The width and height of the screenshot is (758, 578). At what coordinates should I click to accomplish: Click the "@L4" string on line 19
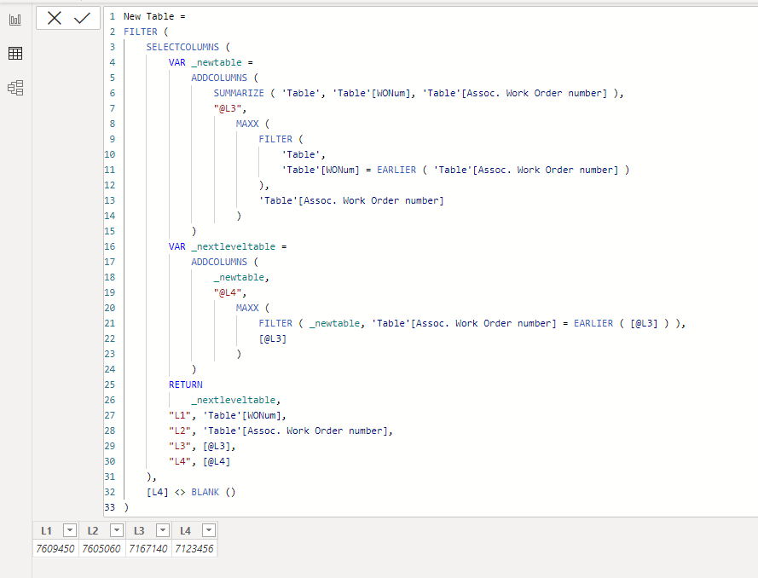(228, 292)
